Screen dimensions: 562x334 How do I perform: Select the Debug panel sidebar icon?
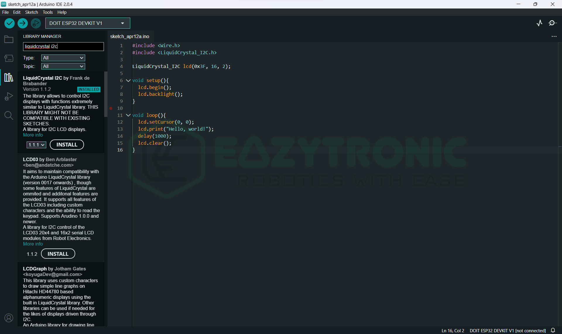(9, 96)
